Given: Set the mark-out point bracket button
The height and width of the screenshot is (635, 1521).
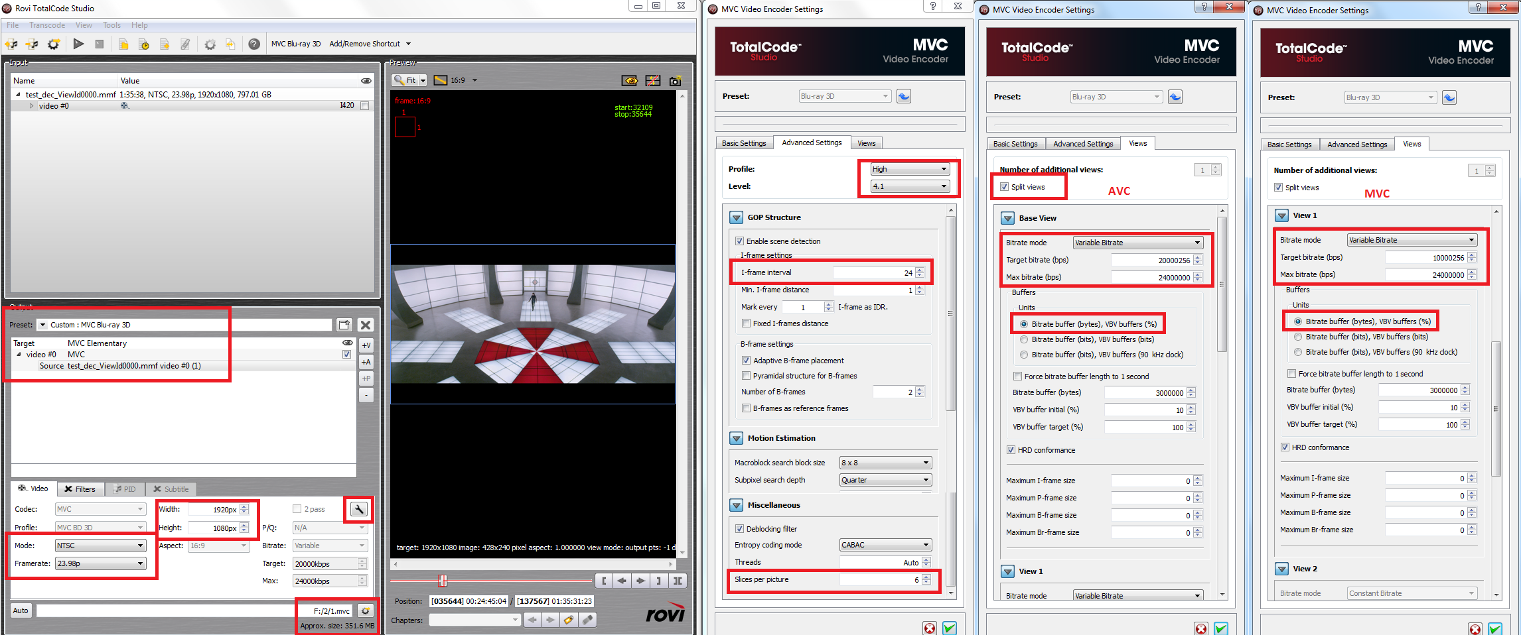Looking at the screenshot, I should (x=659, y=581).
